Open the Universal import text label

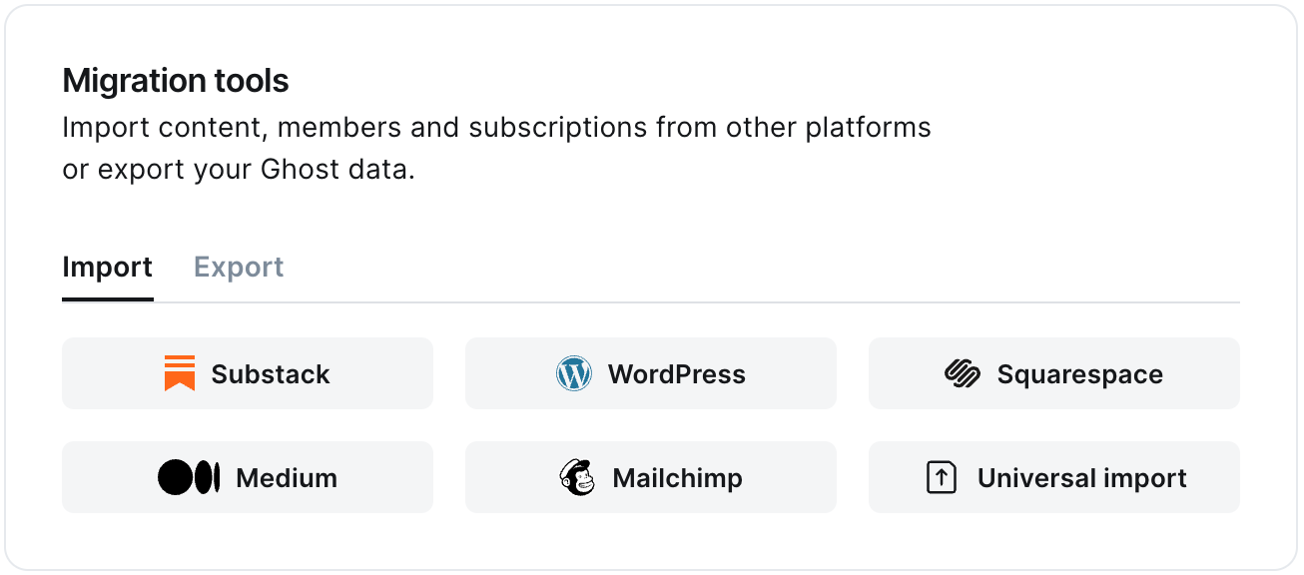point(1082,478)
